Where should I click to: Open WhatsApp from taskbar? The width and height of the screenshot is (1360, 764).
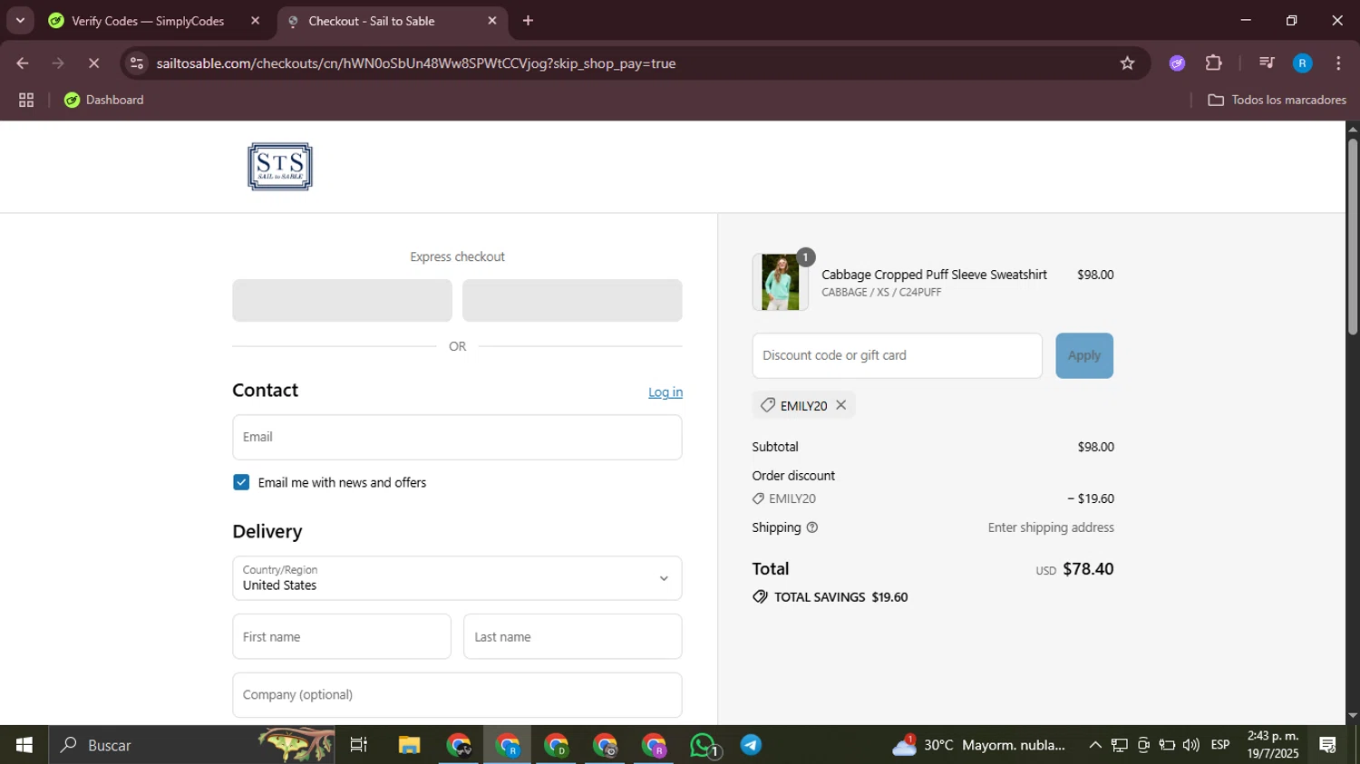pyautogui.click(x=704, y=745)
